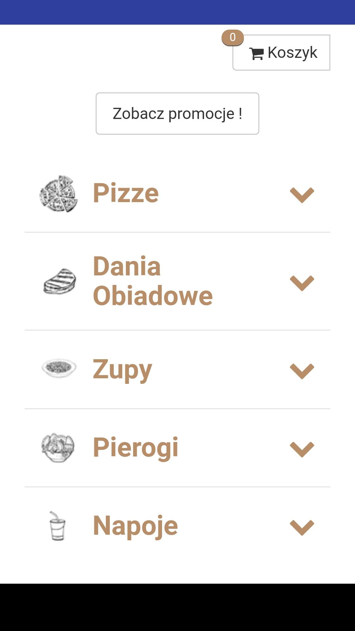Click the cart item count badge
This screenshot has height=631, width=355.
coord(233,37)
